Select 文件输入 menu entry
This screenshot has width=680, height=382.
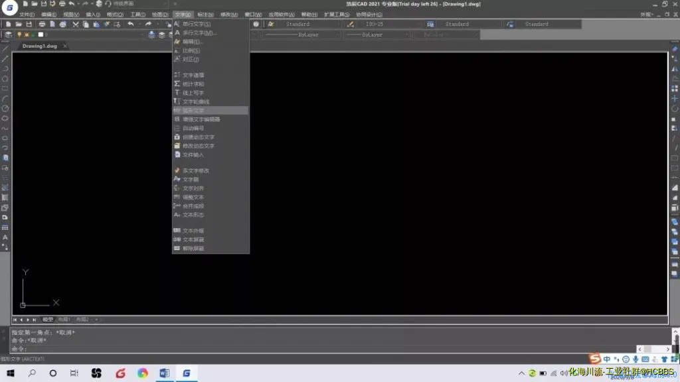pyautogui.click(x=211, y=155)
